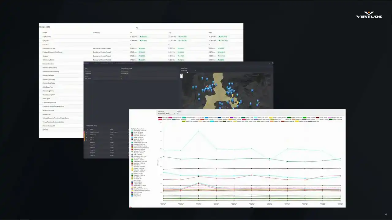Click the orange-red highlighted map pin
The height and width of the screenshot is (220, 392).
tap(207, 87)
